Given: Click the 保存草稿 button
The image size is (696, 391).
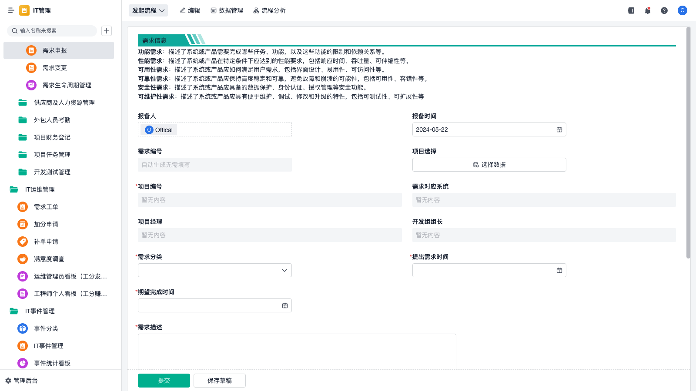Looking at the screenshot, I should pos(220,381).
